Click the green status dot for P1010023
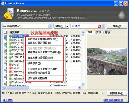This screenshot has height=103, width=129. tap(10, 54)
